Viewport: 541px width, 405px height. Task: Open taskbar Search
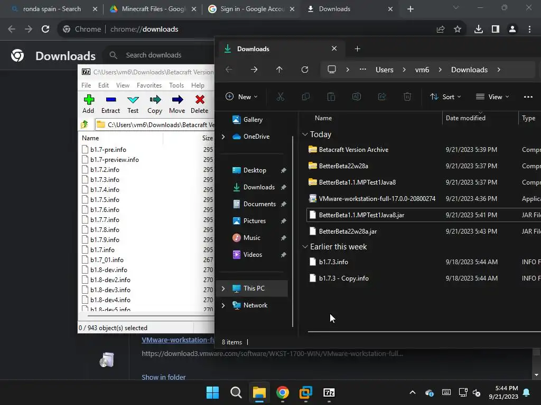[236, 392]
